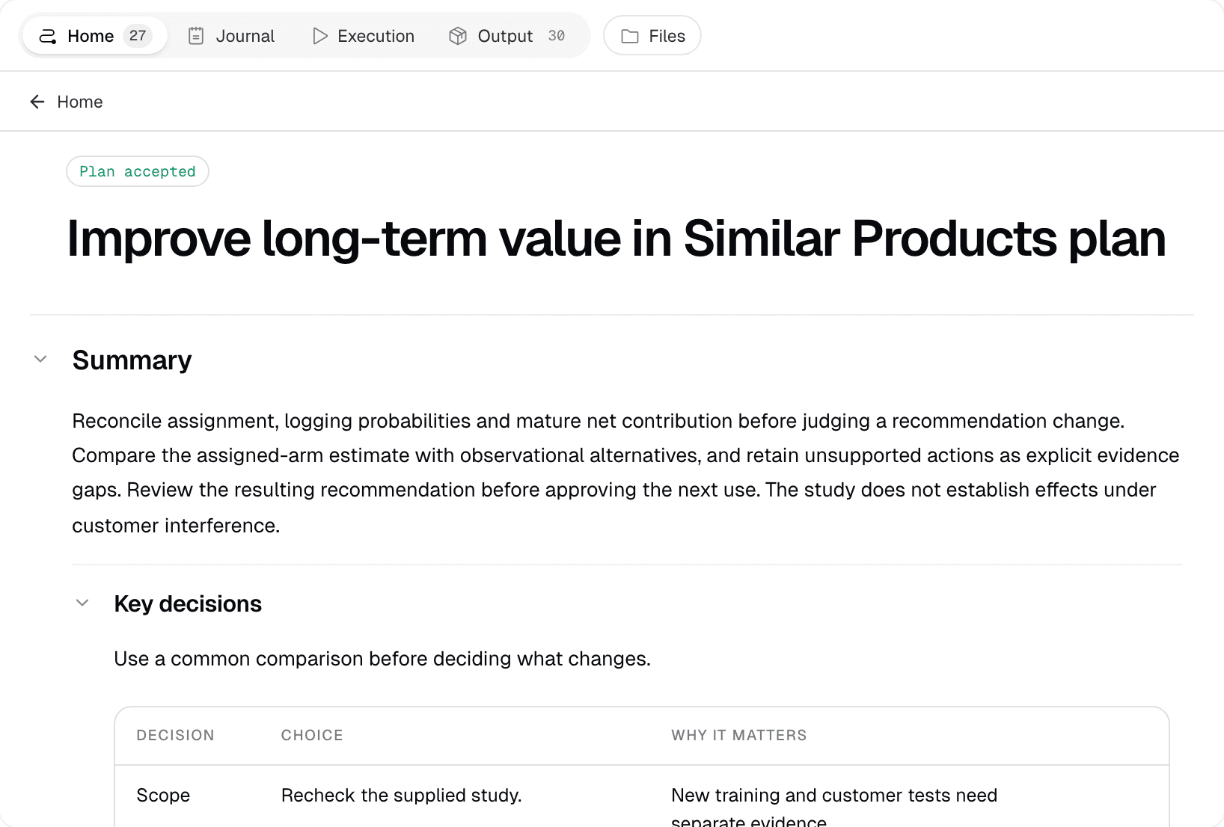Screen dimensions: 1224x827
Task: Click the Scope table cell
Action: click(x=163, y=795)
